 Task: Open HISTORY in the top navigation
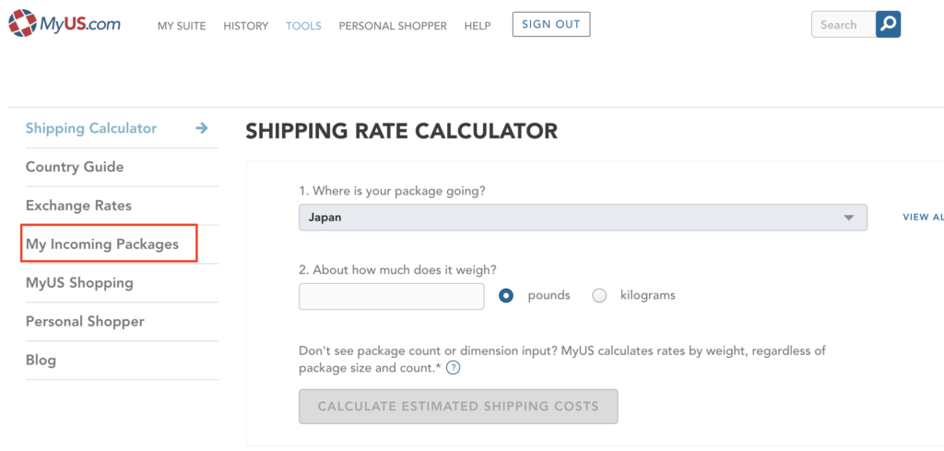pyautogui.click(x=245, y=26)
